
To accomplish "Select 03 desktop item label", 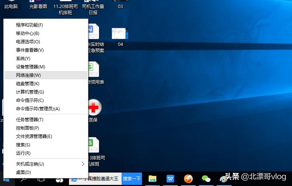I will pos(120,7).
